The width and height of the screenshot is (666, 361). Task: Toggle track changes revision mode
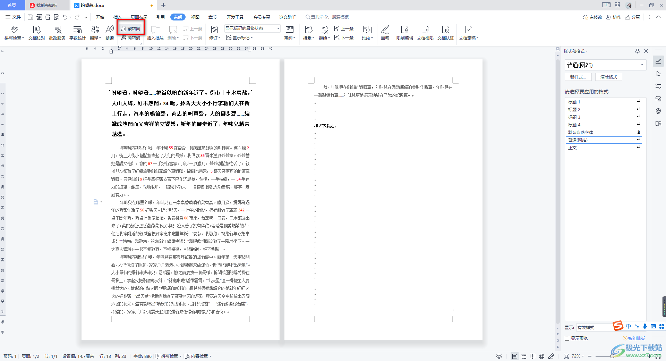(x=214, y=30)
